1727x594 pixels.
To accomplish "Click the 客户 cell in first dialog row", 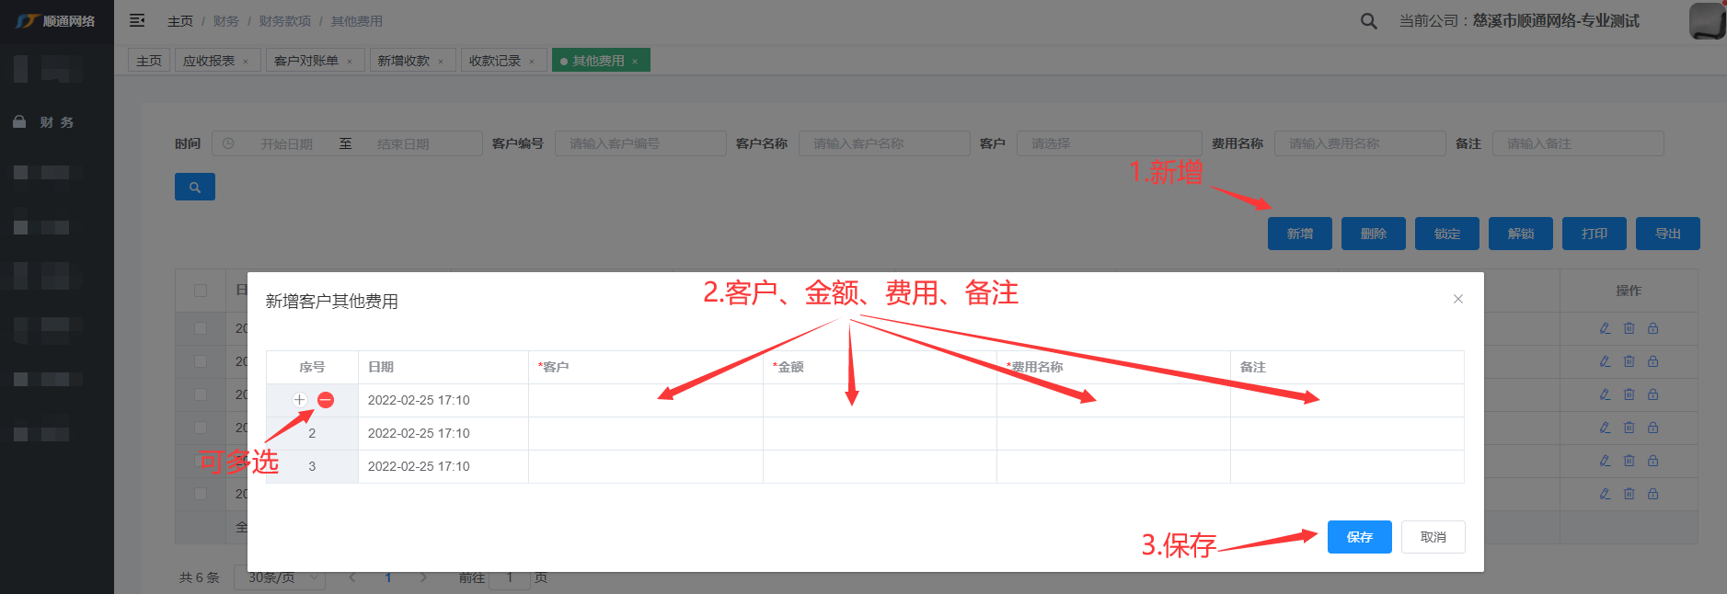I will click(645, 400).
